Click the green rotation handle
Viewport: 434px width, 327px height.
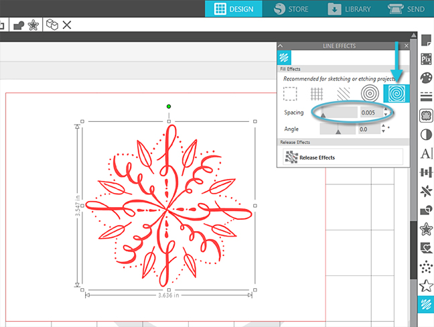tap(169, 107)
